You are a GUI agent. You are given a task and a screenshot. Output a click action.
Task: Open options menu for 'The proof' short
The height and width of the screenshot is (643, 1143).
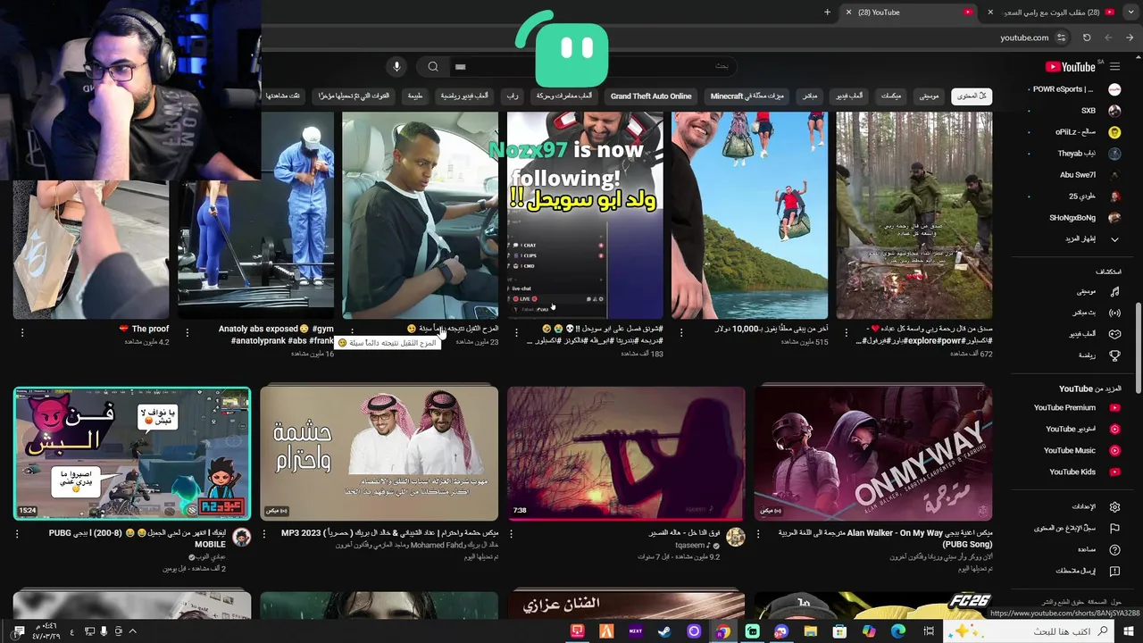22,332
